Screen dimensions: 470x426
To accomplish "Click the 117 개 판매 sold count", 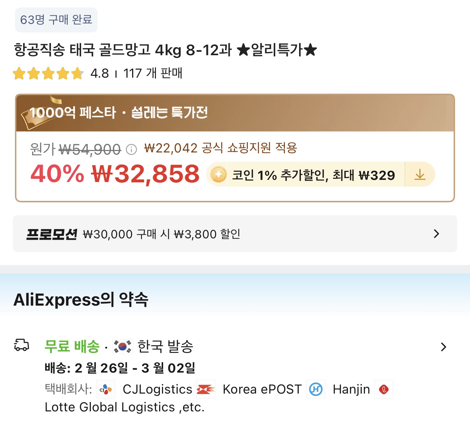I will click(153, 73).
